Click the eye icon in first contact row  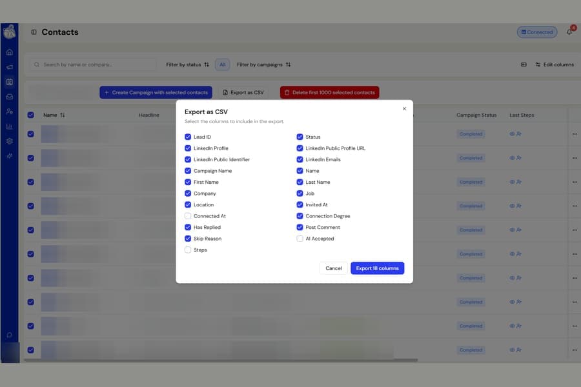click(512, 134)
